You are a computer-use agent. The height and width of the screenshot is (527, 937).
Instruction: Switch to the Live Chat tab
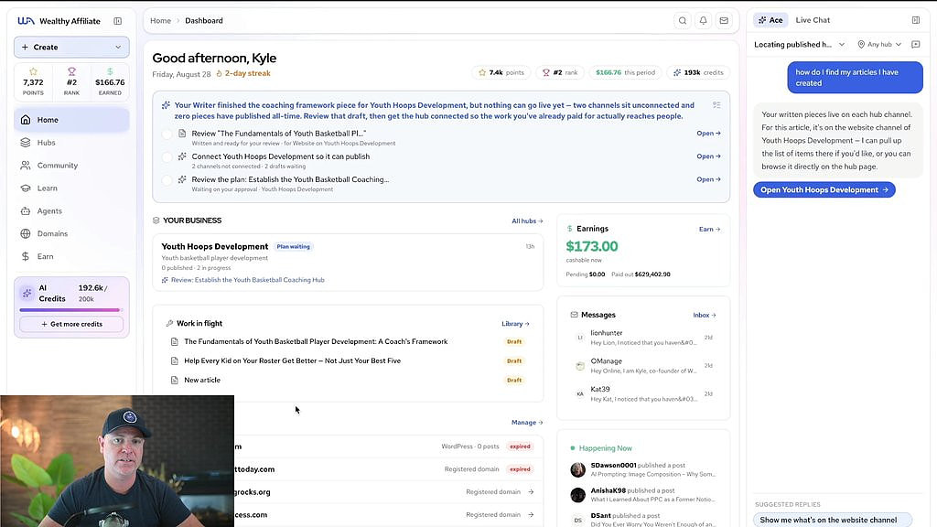[813, 20]
